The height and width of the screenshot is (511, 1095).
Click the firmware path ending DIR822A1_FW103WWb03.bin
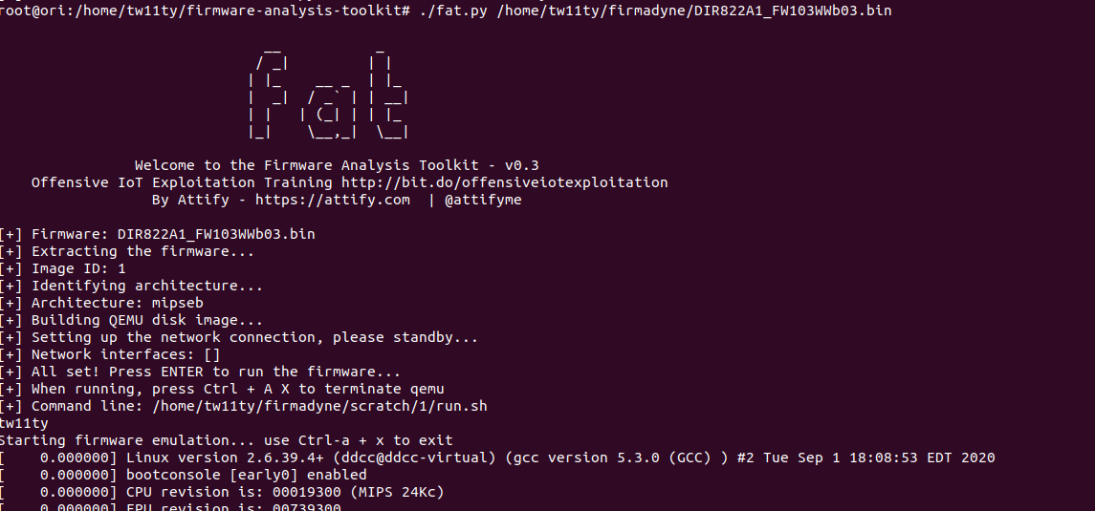[694, 11]
